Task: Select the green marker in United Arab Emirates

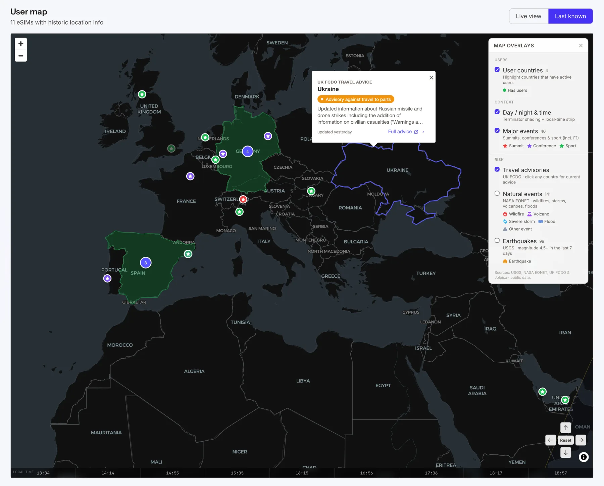Action: [565, 400]
